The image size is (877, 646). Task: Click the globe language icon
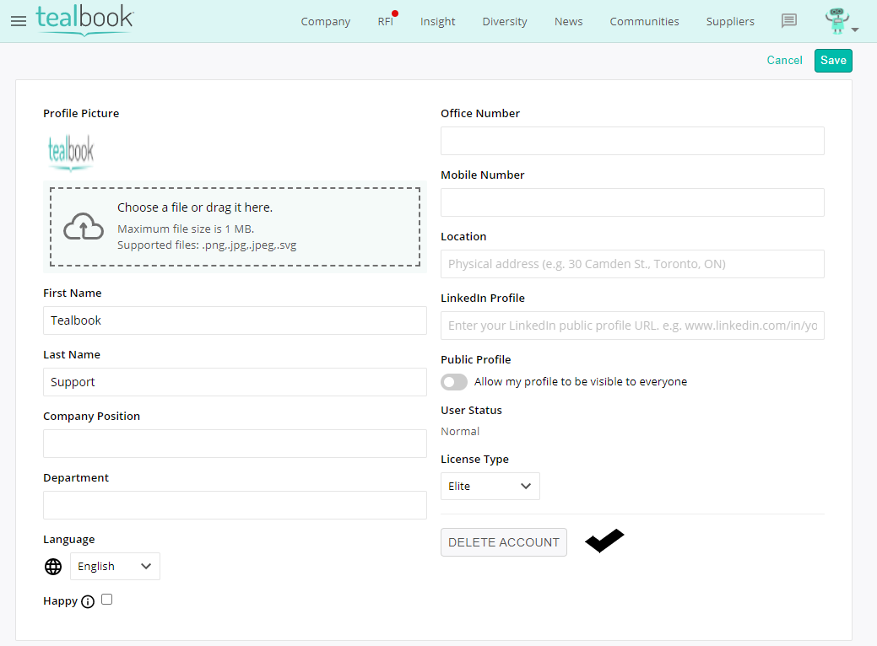(53, 567)
